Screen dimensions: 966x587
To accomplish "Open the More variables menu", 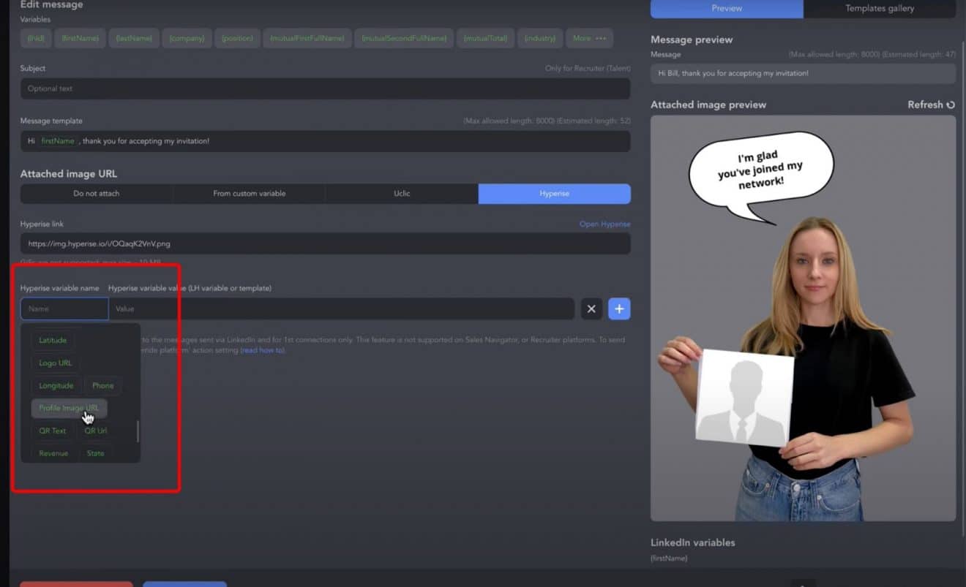I will [589, 38].
